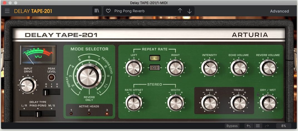Open the hamburger main menu

(x=7, y=11)
